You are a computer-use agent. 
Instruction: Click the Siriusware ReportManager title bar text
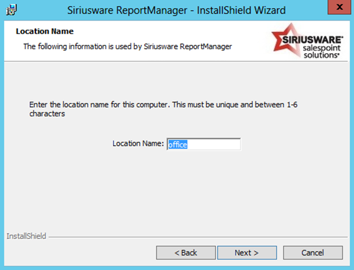click(x=176, y=10)
